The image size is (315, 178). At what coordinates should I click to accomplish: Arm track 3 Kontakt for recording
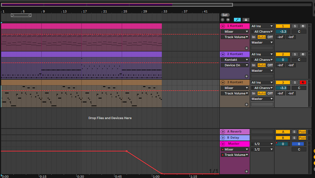click(x=303, y=82)
